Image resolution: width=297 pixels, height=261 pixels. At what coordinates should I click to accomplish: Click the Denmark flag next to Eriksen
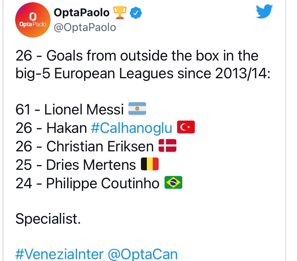pos(168,146)
